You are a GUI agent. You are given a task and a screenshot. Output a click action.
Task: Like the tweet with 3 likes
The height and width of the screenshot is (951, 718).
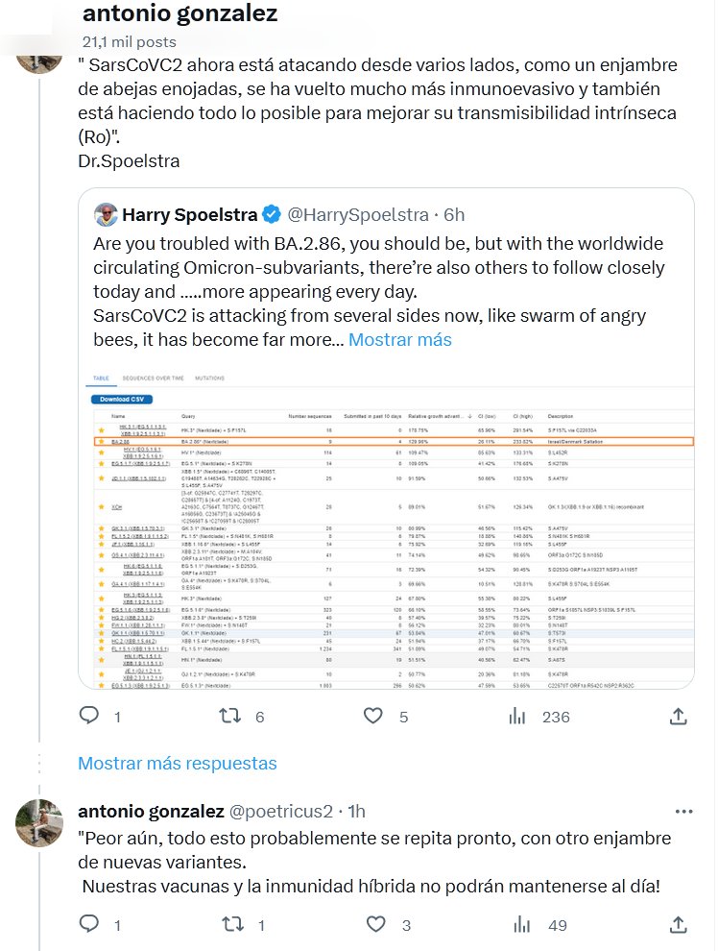click(374, 925)
